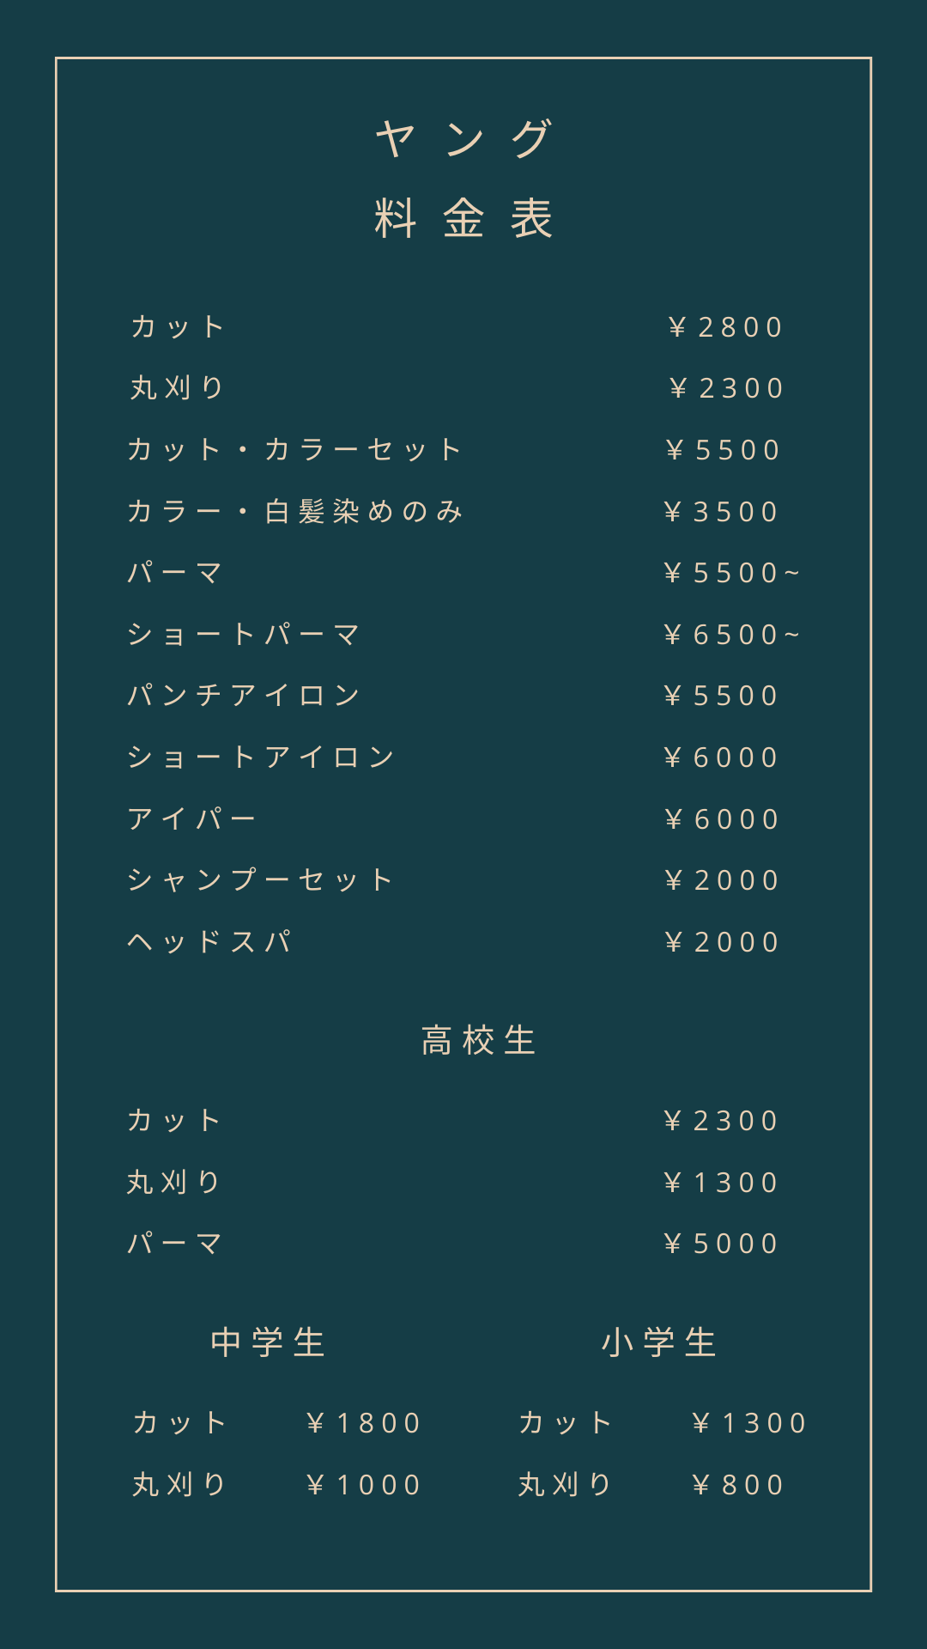The height and width of the screenshot is (1649, 927).
Task: Click the ¥1000 中学生 丸刈り price
Action: pos(364,1485)
